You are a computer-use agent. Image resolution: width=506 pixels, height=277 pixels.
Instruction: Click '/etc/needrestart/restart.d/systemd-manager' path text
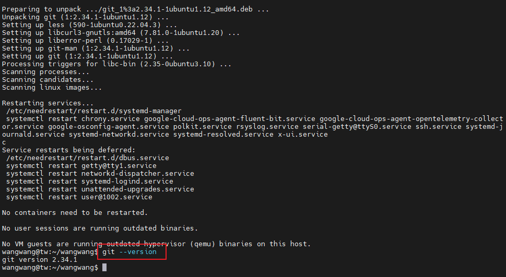(x=94, y=111)
